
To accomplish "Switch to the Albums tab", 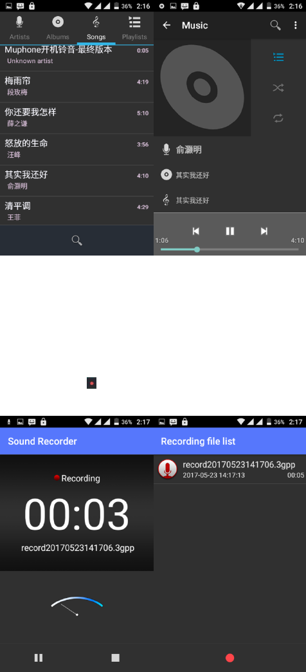I will pos(58,28).
